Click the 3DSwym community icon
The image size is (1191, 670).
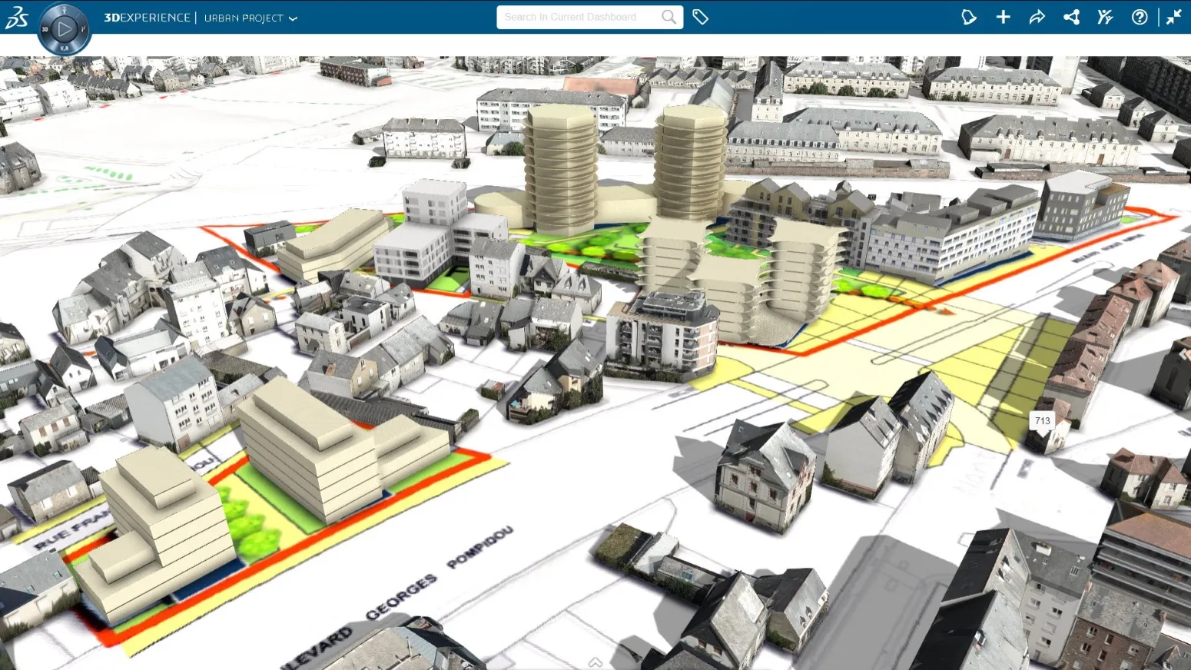point(1105,16)
